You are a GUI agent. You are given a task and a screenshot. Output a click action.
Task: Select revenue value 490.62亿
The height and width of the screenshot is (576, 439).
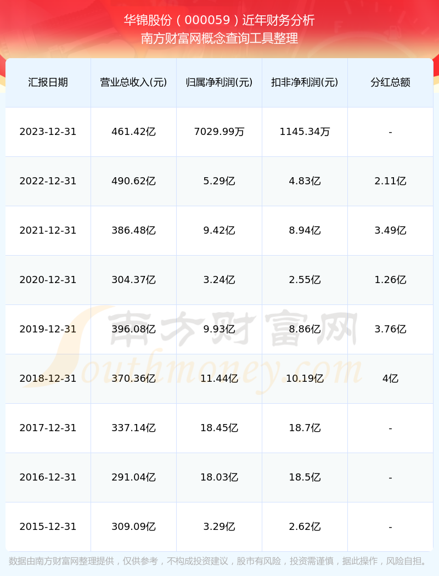(x=134, y=181)
